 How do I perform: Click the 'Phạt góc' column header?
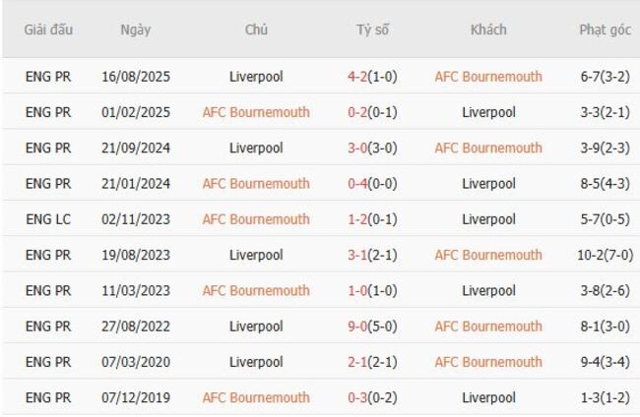coord(605,30)
